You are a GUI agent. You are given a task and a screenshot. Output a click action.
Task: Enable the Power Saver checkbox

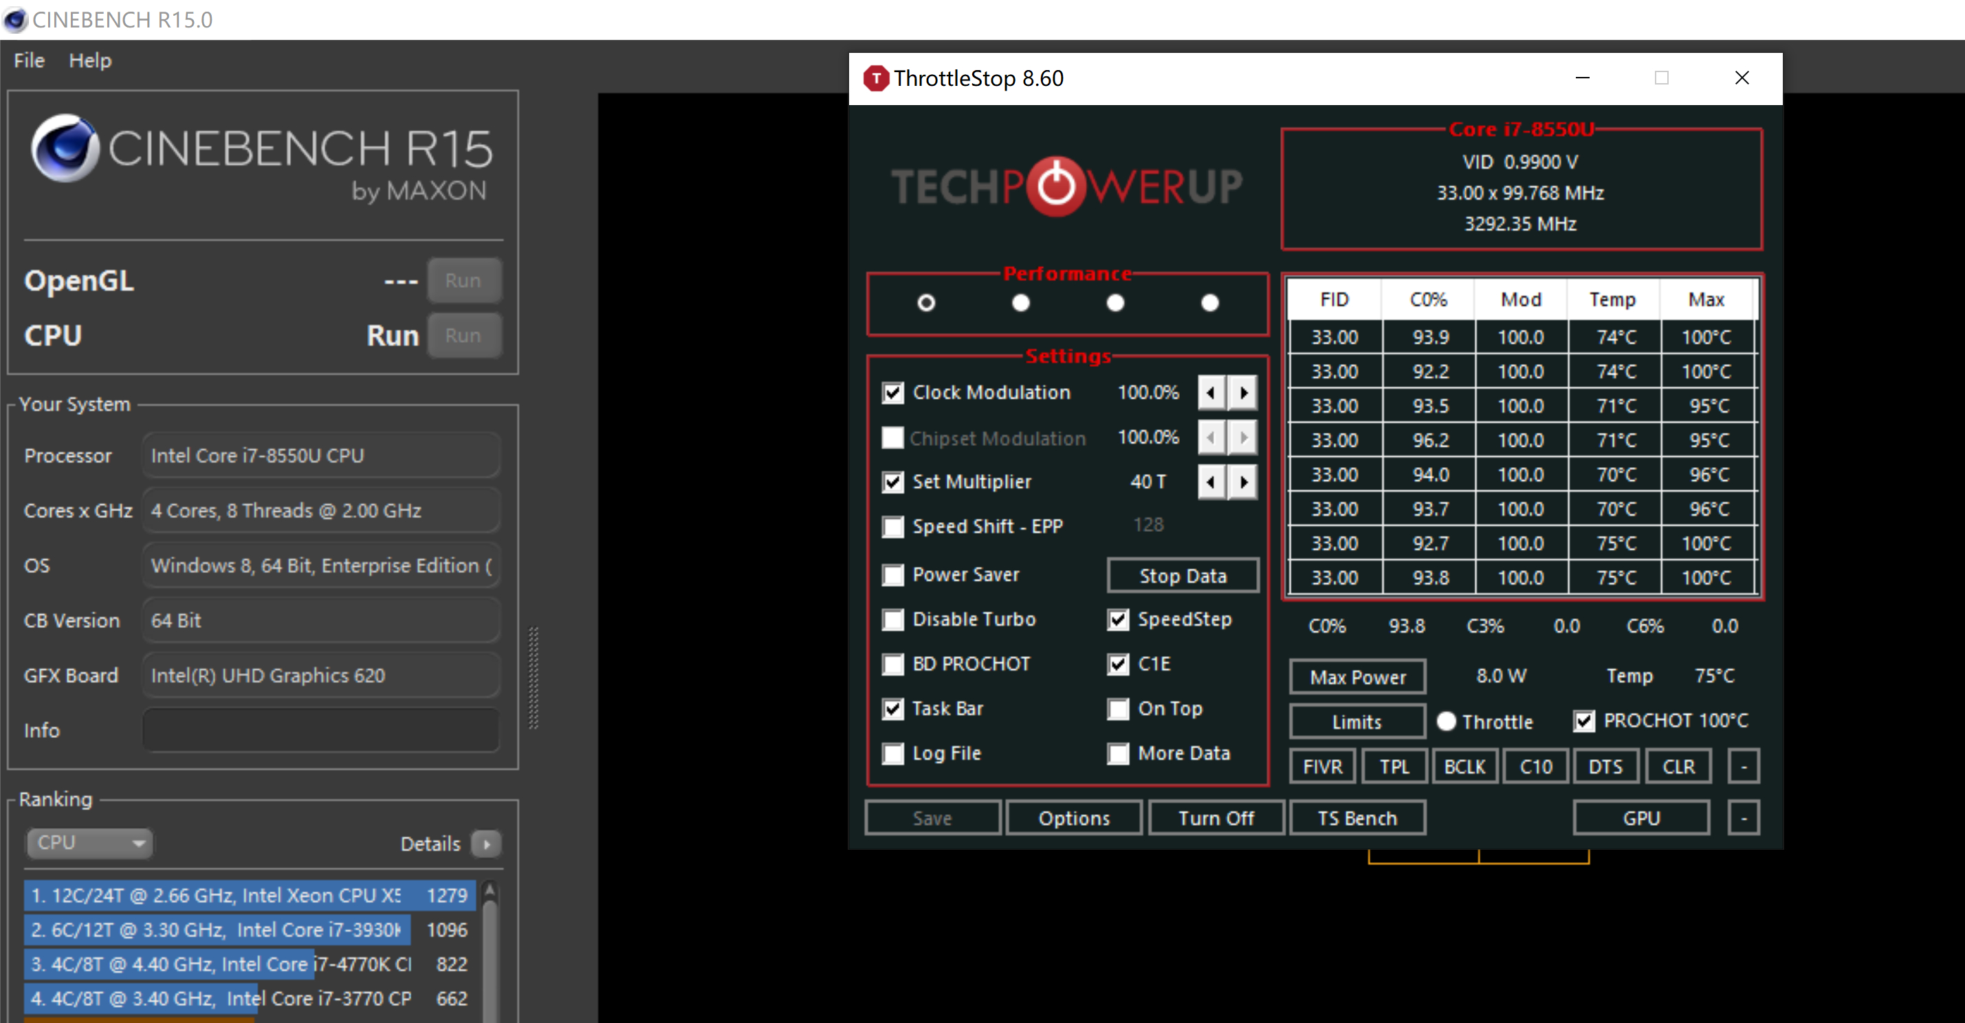pos(892,575)
